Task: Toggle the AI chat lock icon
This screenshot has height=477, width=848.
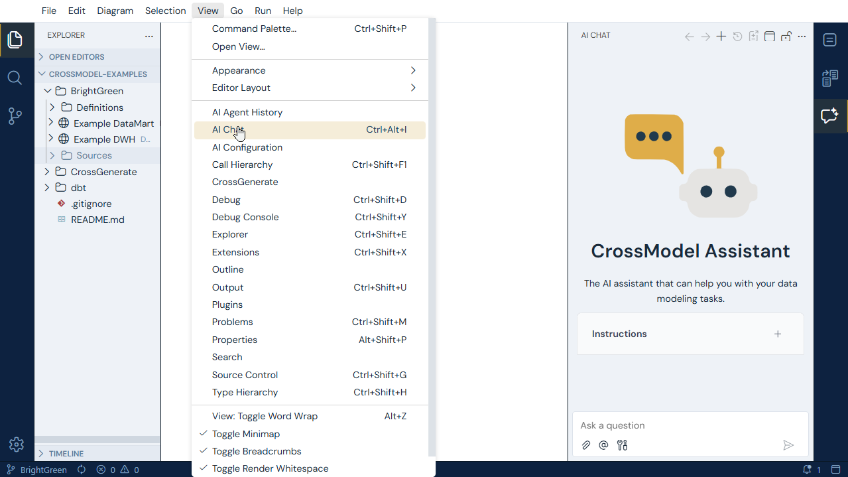Action: click(x=786, y=36)
